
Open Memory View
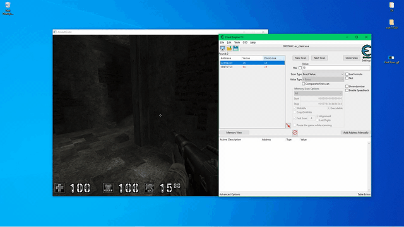[x=234, y=132]
